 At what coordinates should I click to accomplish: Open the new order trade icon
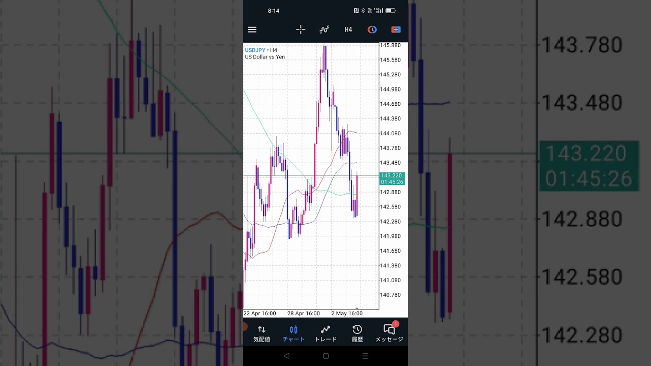click(396, 29)
